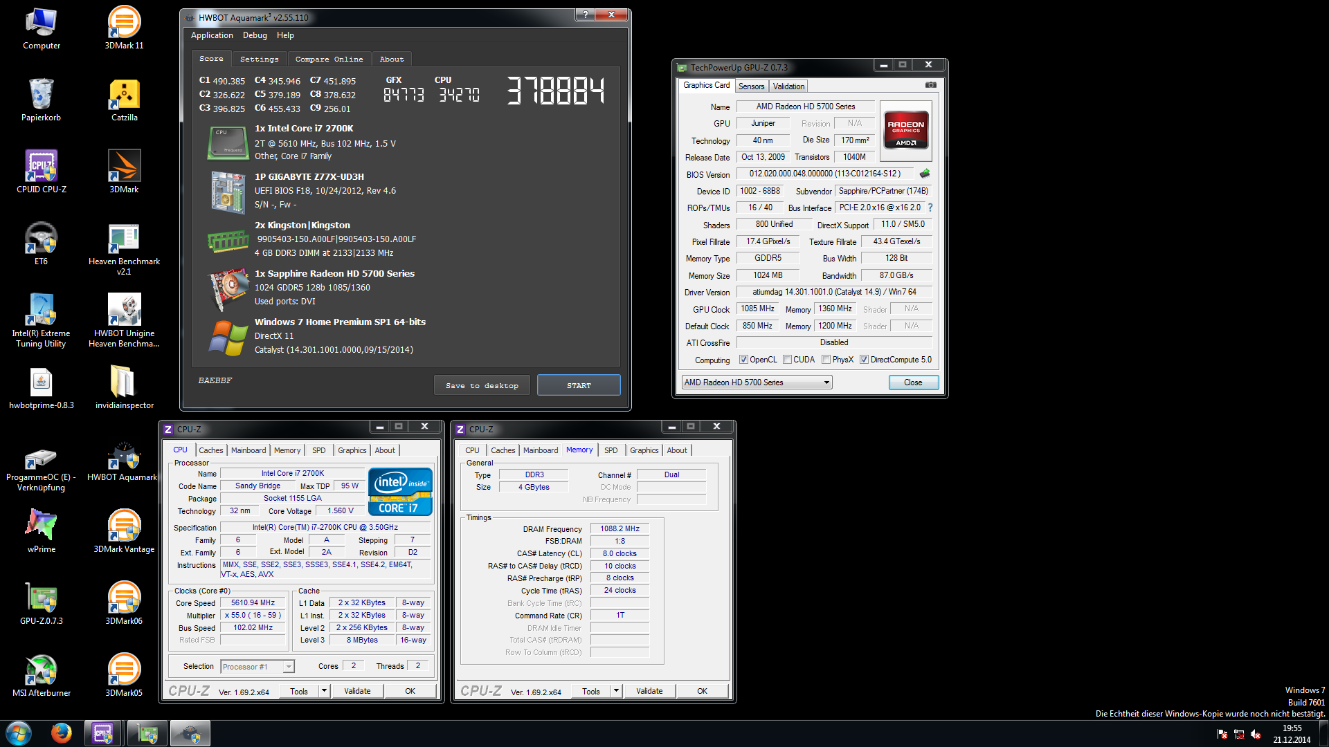The height and width of the screenshot is (747, 1329).
Task: Open 3DMark Vantage shortcut
Action: [x=125, y=532]
